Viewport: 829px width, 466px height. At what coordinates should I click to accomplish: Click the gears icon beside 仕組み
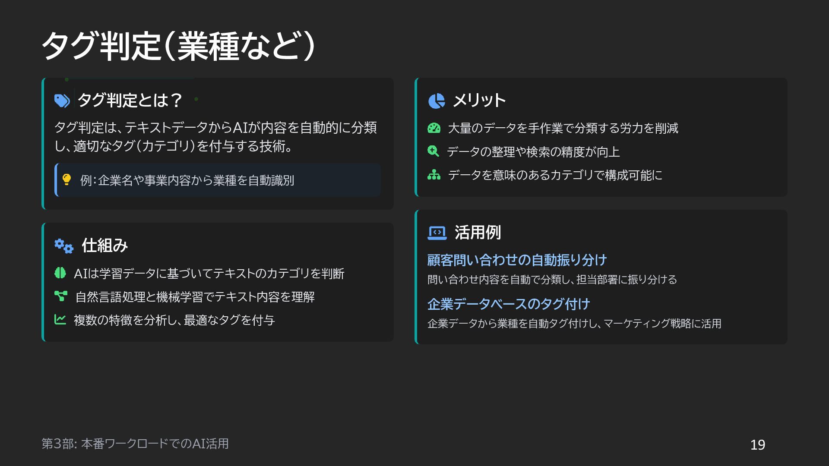coord(64,246)
